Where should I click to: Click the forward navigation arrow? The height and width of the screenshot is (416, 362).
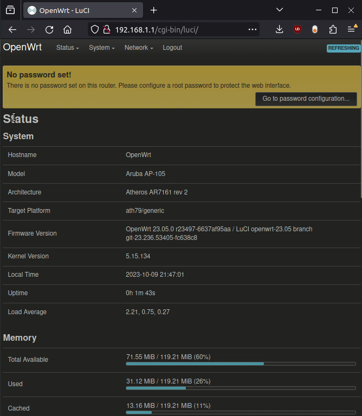(x=31, y=29)
